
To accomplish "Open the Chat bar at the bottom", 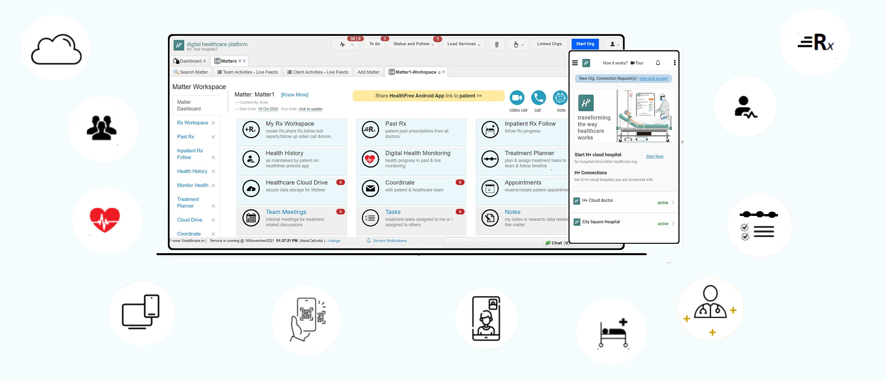I will pos(558,243).
